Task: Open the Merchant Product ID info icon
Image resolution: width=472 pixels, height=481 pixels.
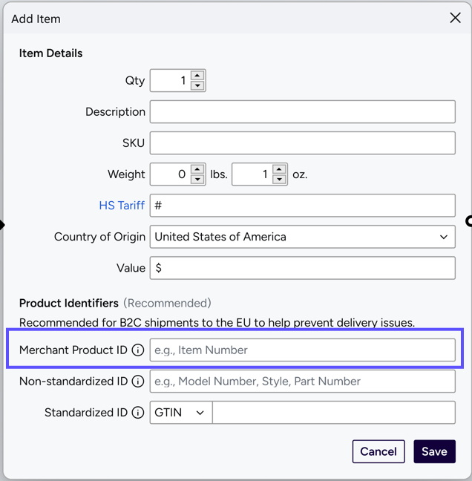Action: [x=138, y=350]
